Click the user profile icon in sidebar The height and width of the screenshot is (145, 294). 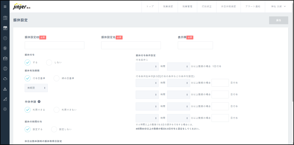pos(5,68)
